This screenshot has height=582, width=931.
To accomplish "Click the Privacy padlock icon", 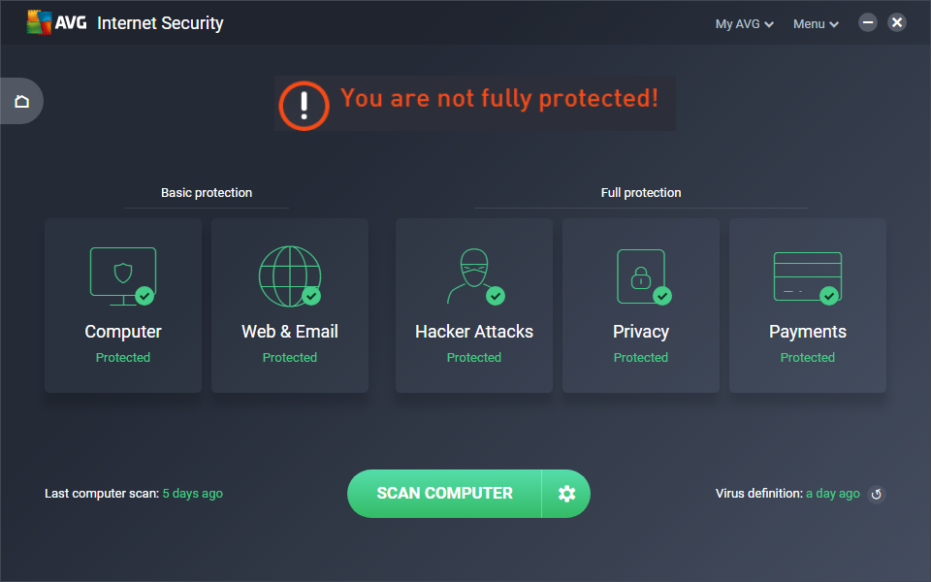I will [640, 276].
